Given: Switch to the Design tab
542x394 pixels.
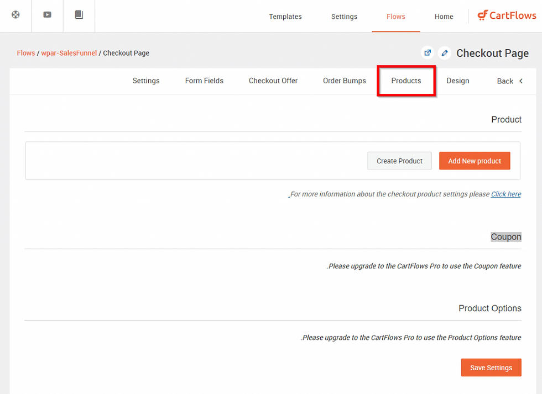Looking at the screenshot, I should click(458, 81).
